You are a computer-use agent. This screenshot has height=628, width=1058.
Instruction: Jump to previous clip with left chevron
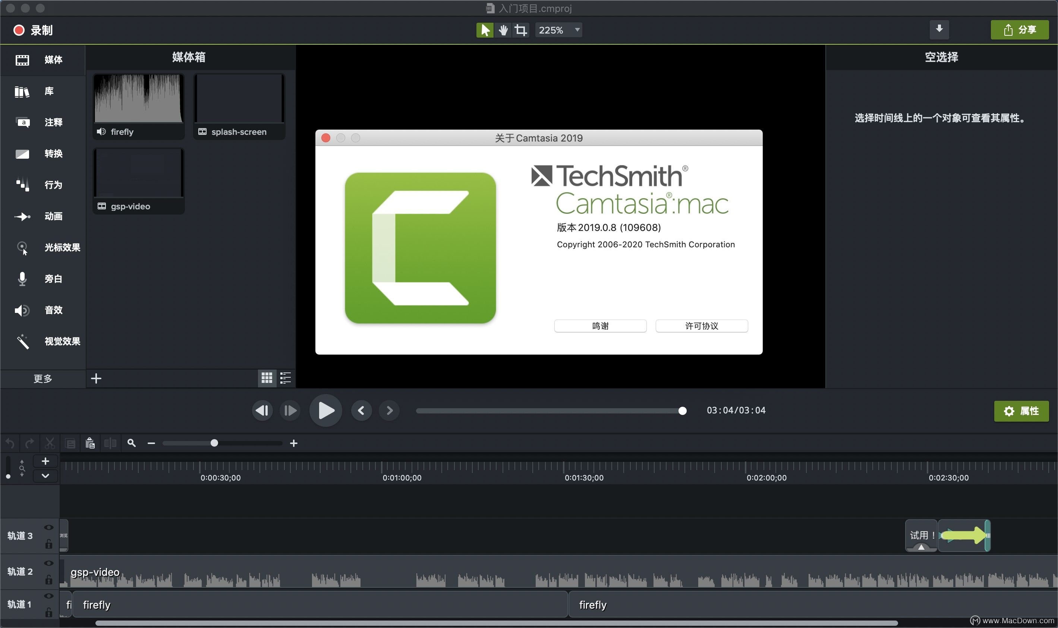point(361,410)
